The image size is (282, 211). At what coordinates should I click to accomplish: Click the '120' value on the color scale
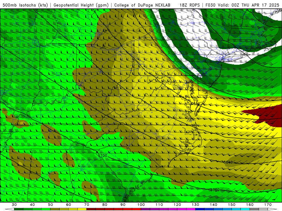pyautogui.click(x=177, y=205)
